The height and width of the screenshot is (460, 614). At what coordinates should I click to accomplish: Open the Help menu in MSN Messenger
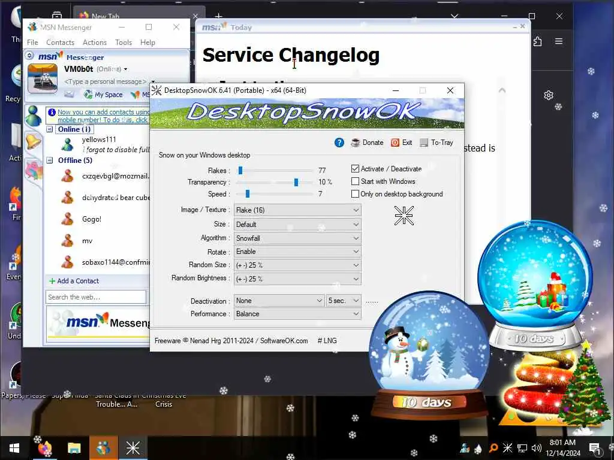click(148, 43)
